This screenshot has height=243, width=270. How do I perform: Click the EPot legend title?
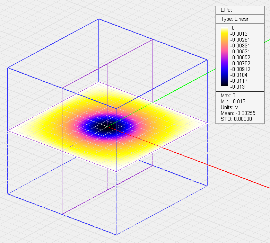click(226, 10)
